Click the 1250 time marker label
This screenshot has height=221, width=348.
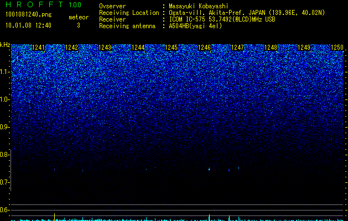coord(337,48)
